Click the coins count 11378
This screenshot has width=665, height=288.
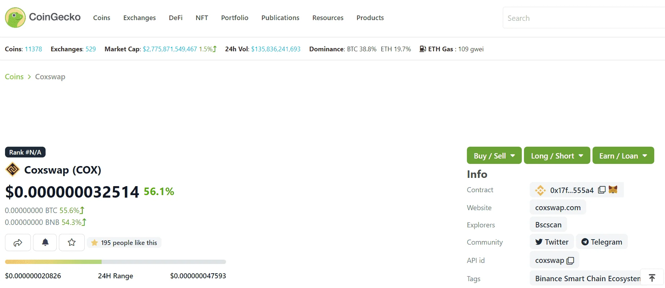coord(33,49)
